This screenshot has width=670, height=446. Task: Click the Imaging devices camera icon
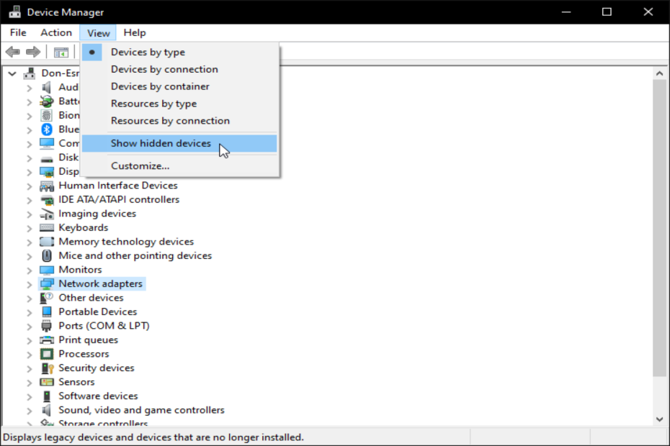[47, 214]
